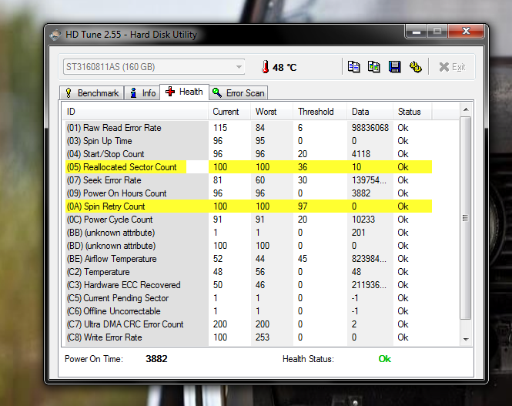Screen dimensions: 512x406
Task: Minimize the HD Tune window
Action: [x=417, y=32]
